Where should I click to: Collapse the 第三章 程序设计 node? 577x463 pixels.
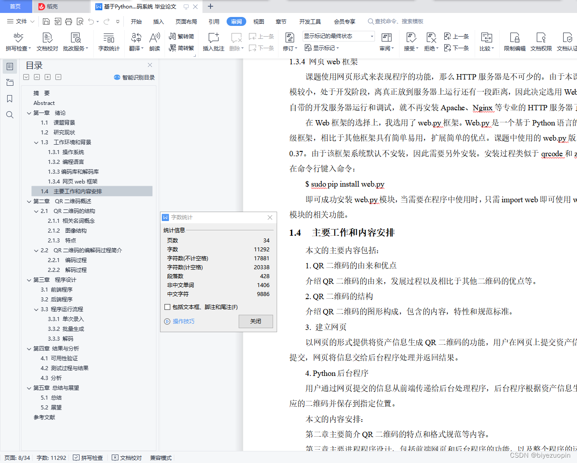click(x=29, y=280)
